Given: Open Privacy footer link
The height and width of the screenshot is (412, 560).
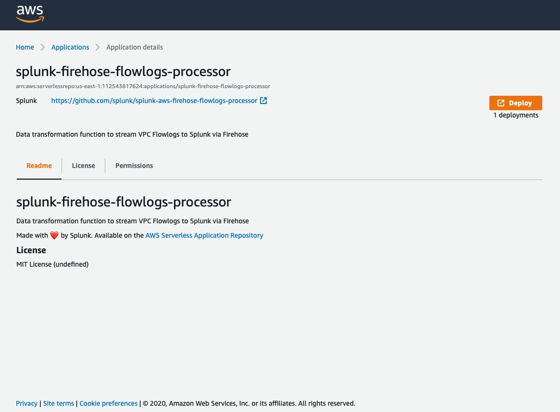Looking at the screenshot, I should point(26,403).
